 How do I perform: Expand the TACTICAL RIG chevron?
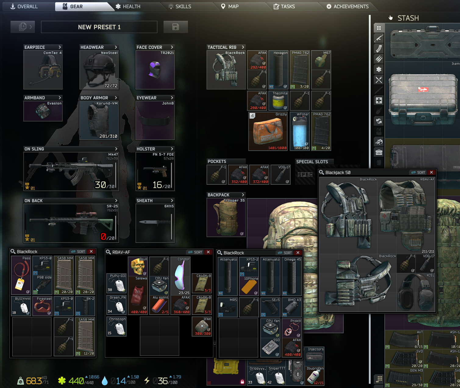[243, 47]
